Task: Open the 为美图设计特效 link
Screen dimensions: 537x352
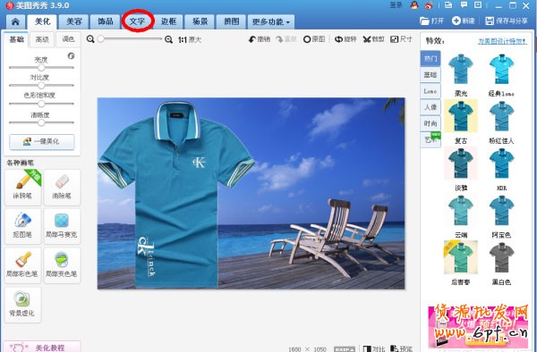Action: click(x=502, y=41)
